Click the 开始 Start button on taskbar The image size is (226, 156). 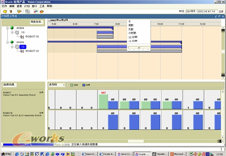click(x=6, y=154)
